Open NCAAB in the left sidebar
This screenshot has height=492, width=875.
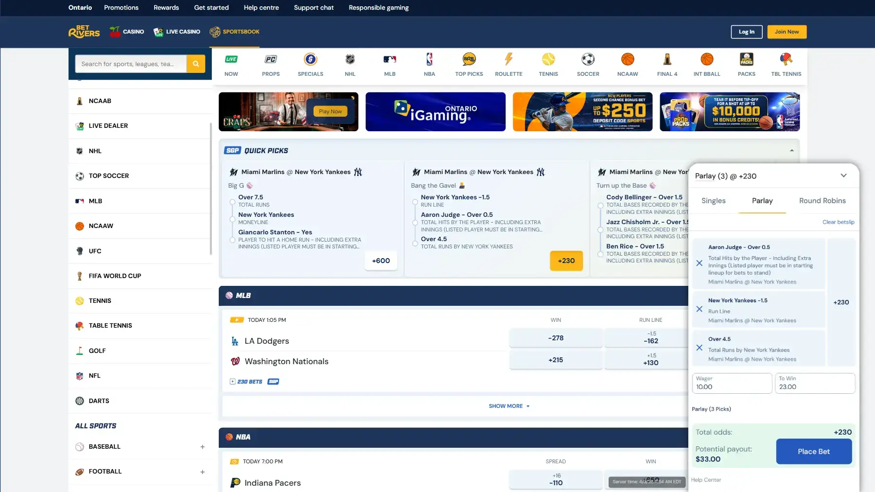pos(140,101)
